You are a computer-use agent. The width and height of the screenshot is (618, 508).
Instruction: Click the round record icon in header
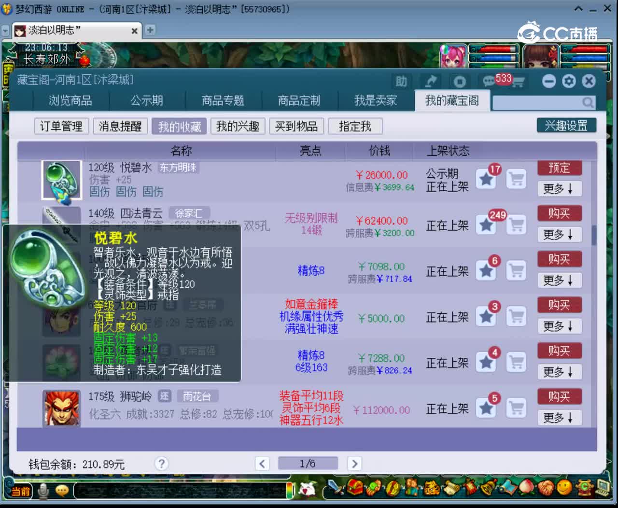click(x=459, y=81)
